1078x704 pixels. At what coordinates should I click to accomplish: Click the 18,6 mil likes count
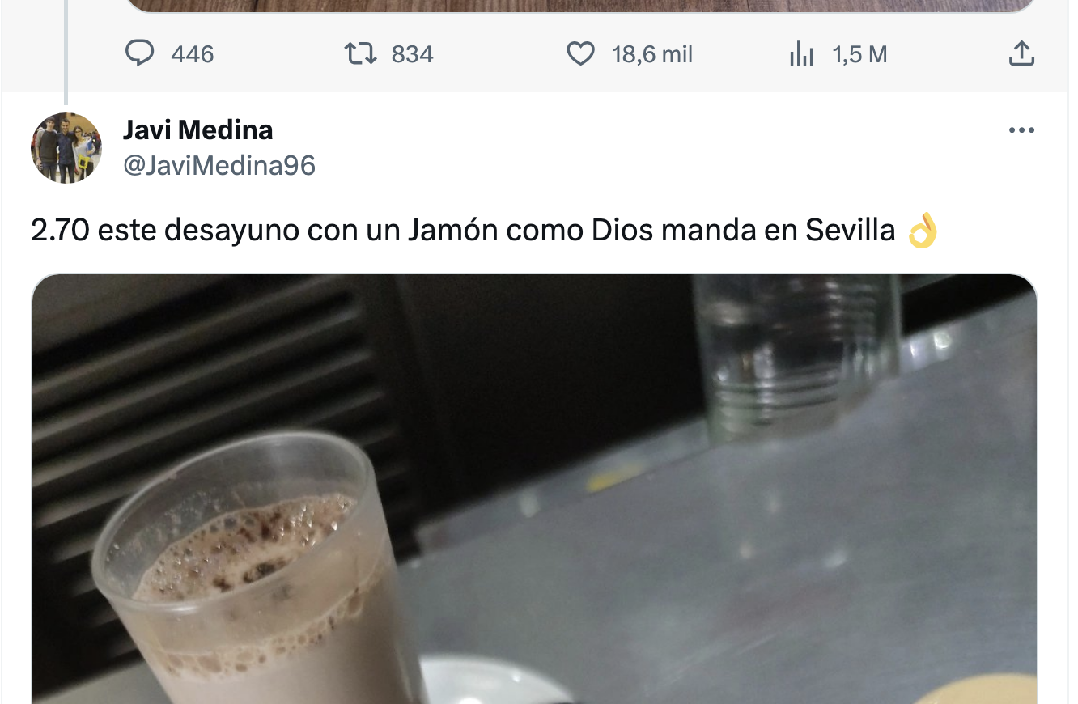click(x=652, y=54)
